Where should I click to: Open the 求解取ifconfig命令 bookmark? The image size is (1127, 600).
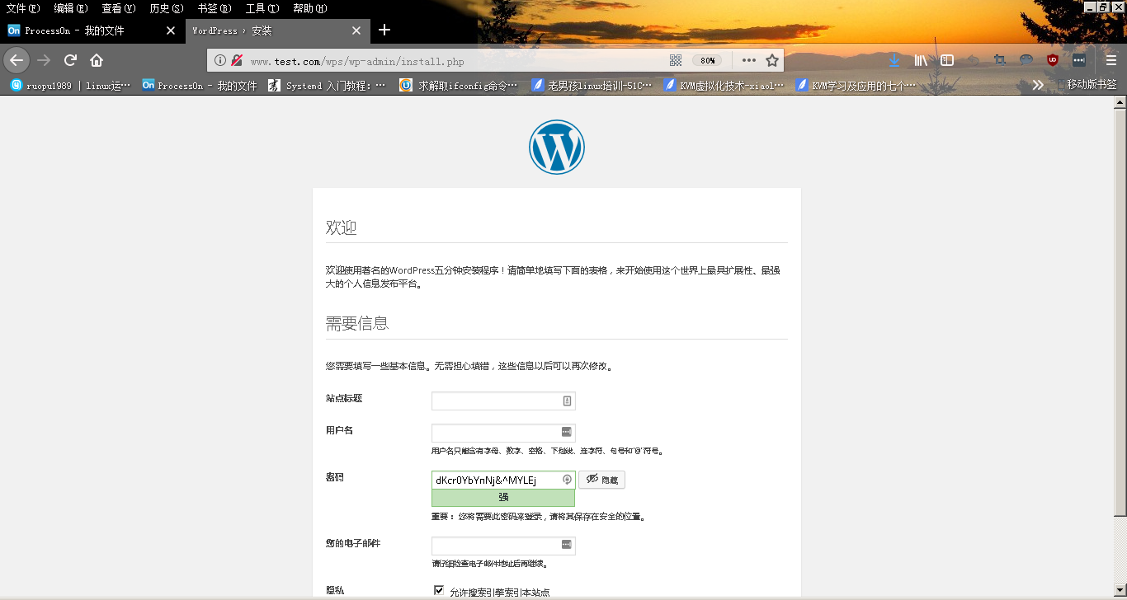(459, 85)
